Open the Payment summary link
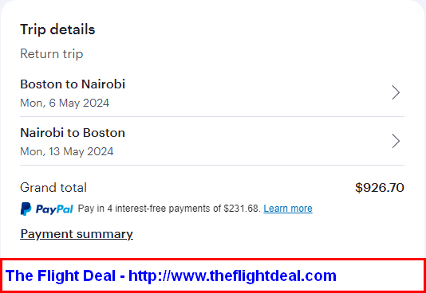The height and width of the screenshot is (293, 426). (x=77, y=234)
